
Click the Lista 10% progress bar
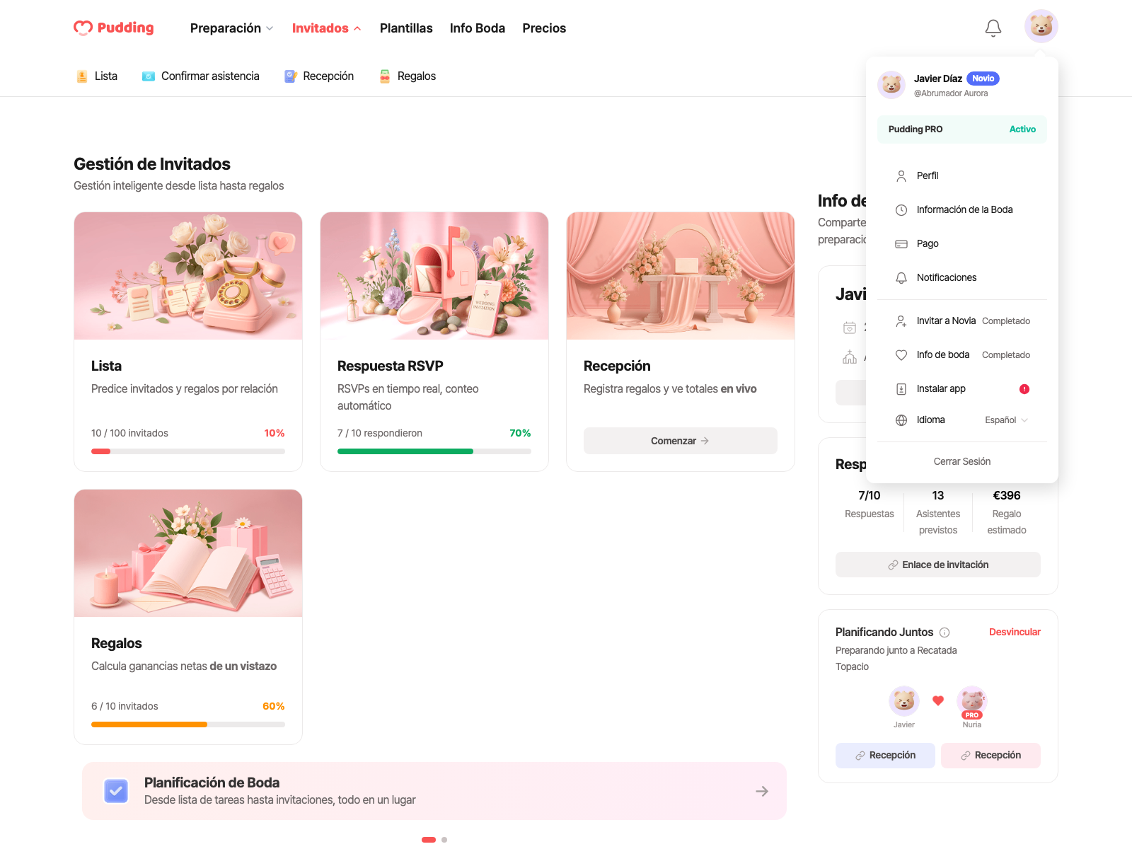(188, 451)
